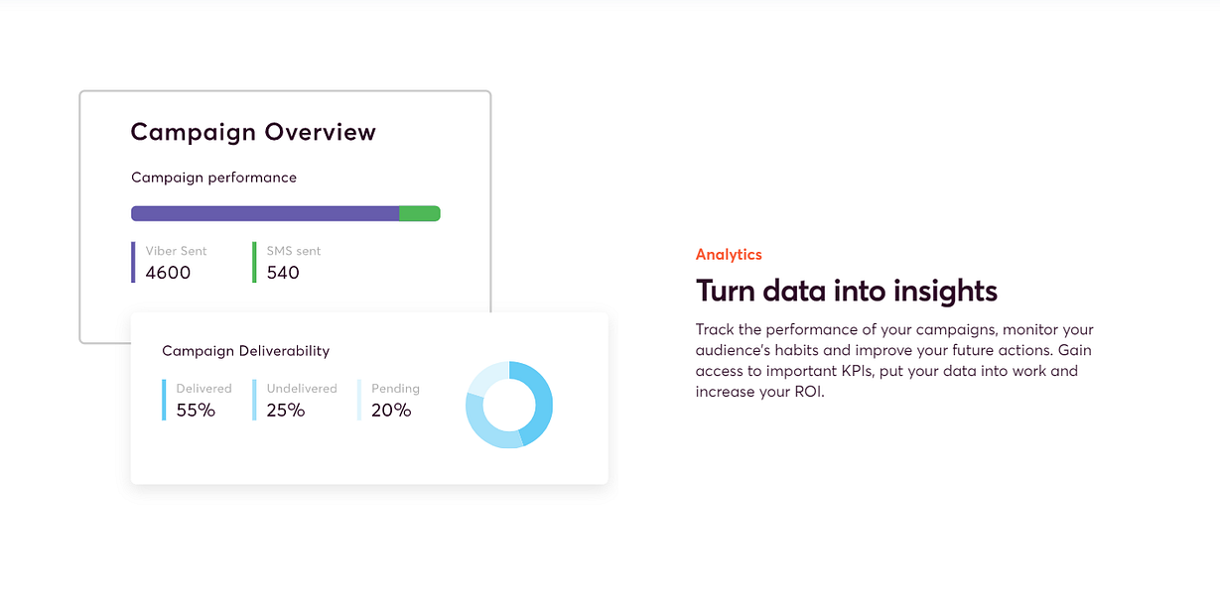Click the purple Viber Sent color marker

pyautogui.click(x=133, y=263)
